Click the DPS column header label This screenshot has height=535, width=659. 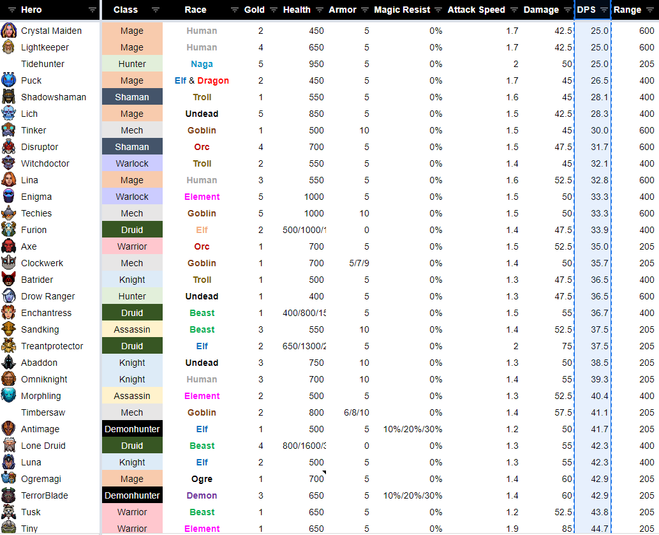586,10
